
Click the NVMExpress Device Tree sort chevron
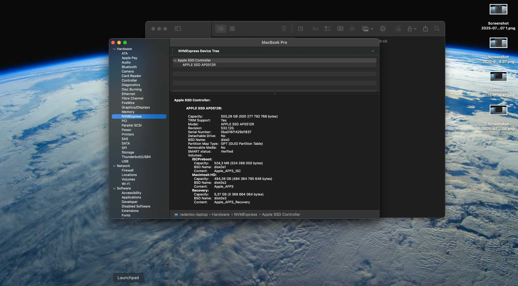(x=373, y=51)
